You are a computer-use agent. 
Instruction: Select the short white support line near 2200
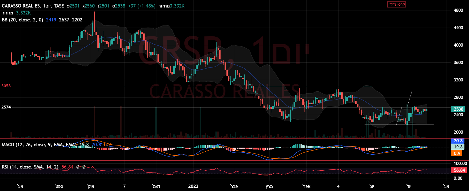(x=399, y=125)
